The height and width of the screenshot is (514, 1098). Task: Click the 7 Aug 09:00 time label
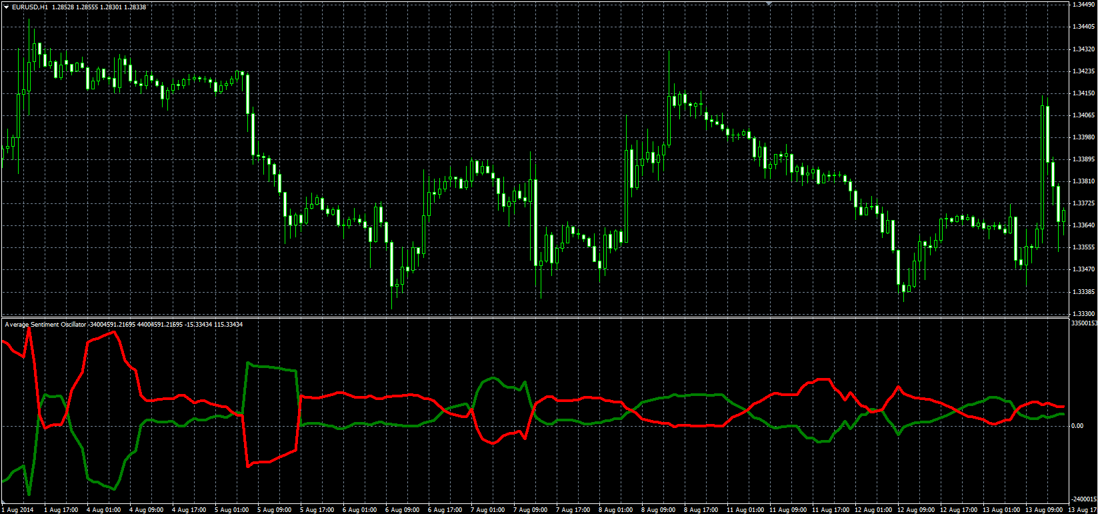pyautogui.click(x=530, y=510)
